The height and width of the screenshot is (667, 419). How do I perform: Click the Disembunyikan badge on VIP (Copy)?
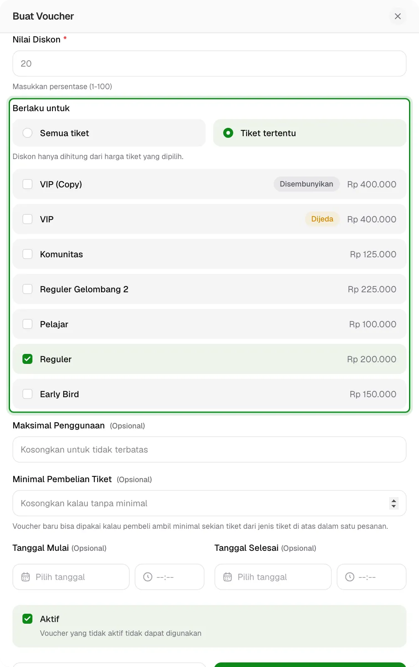click(x=306, y=184)
